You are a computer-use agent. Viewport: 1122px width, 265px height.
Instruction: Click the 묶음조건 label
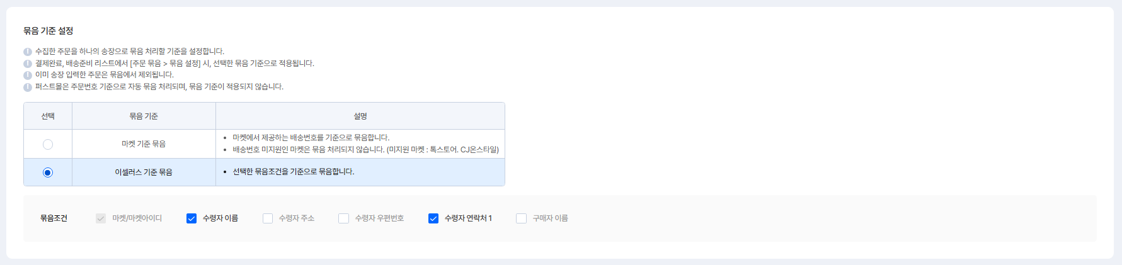coord(54,218)
